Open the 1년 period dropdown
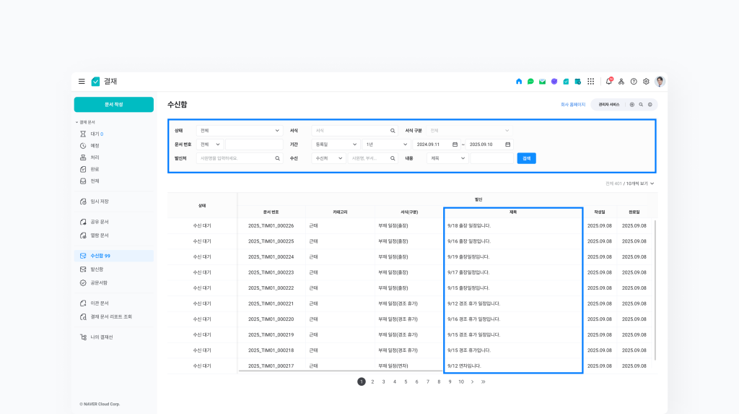The height and width of the screenshot is (414, 739). point(405,145)
